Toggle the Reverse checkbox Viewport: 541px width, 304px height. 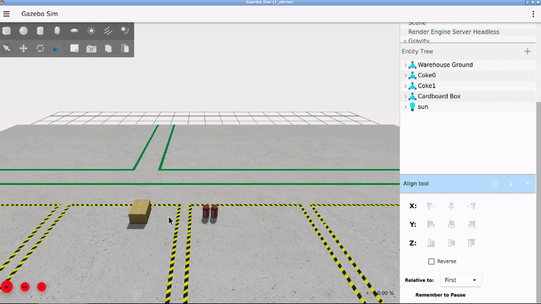point(431,262)
